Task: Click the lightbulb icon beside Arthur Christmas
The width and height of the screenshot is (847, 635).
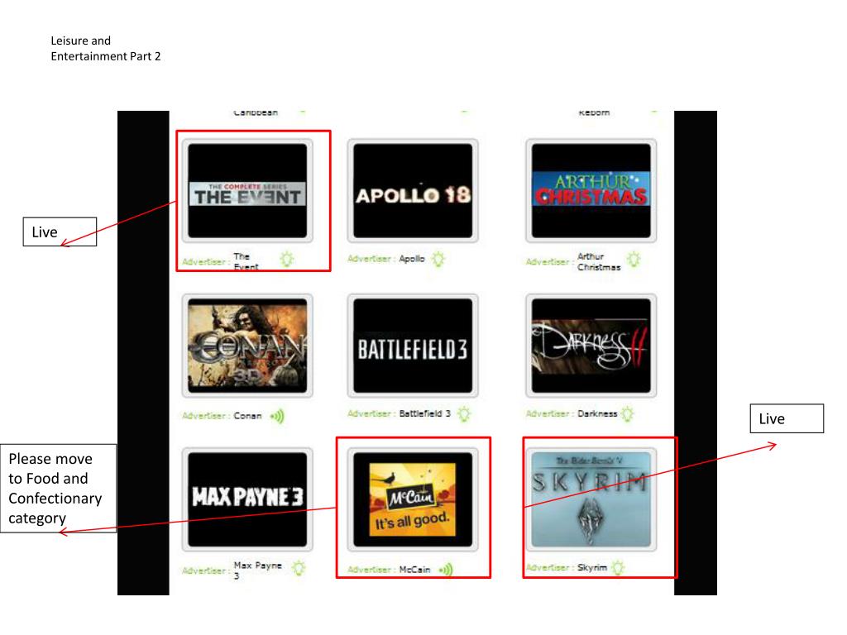Action: point(634,260)
